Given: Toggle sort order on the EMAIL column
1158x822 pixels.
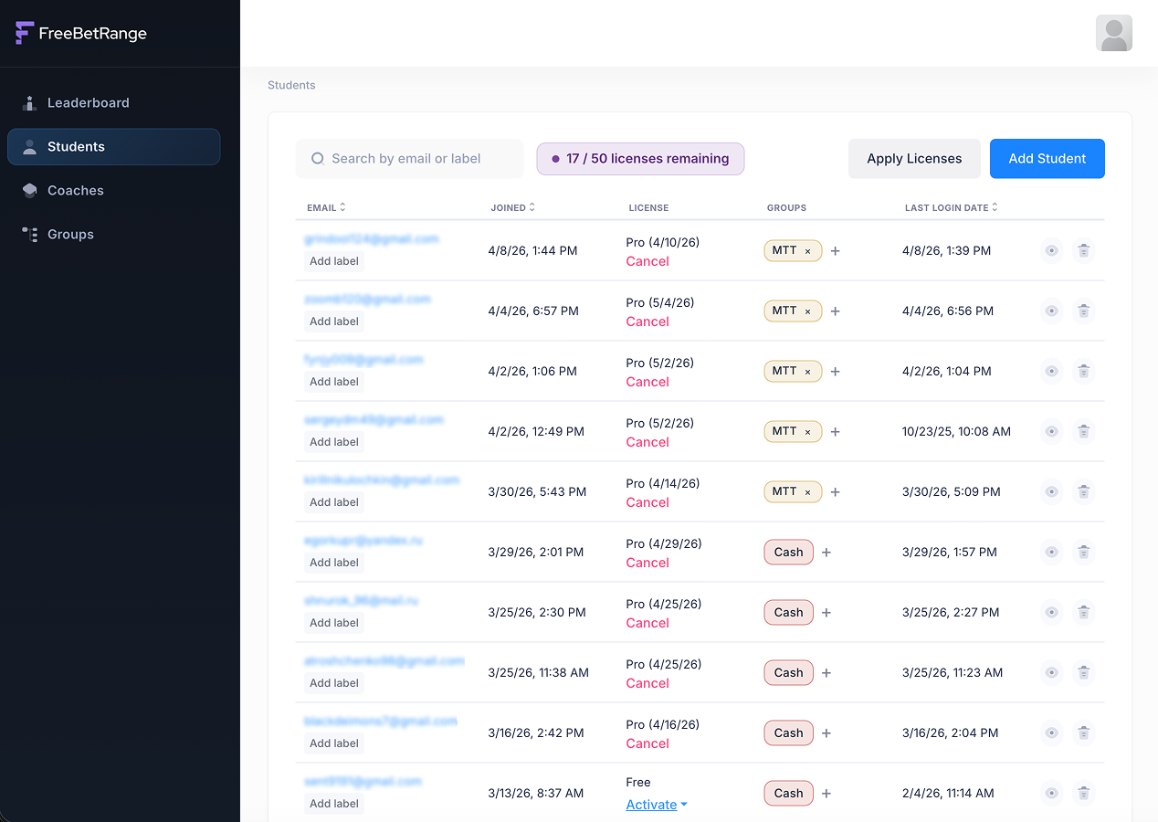Looking at the screenshot, I should 343,206.
